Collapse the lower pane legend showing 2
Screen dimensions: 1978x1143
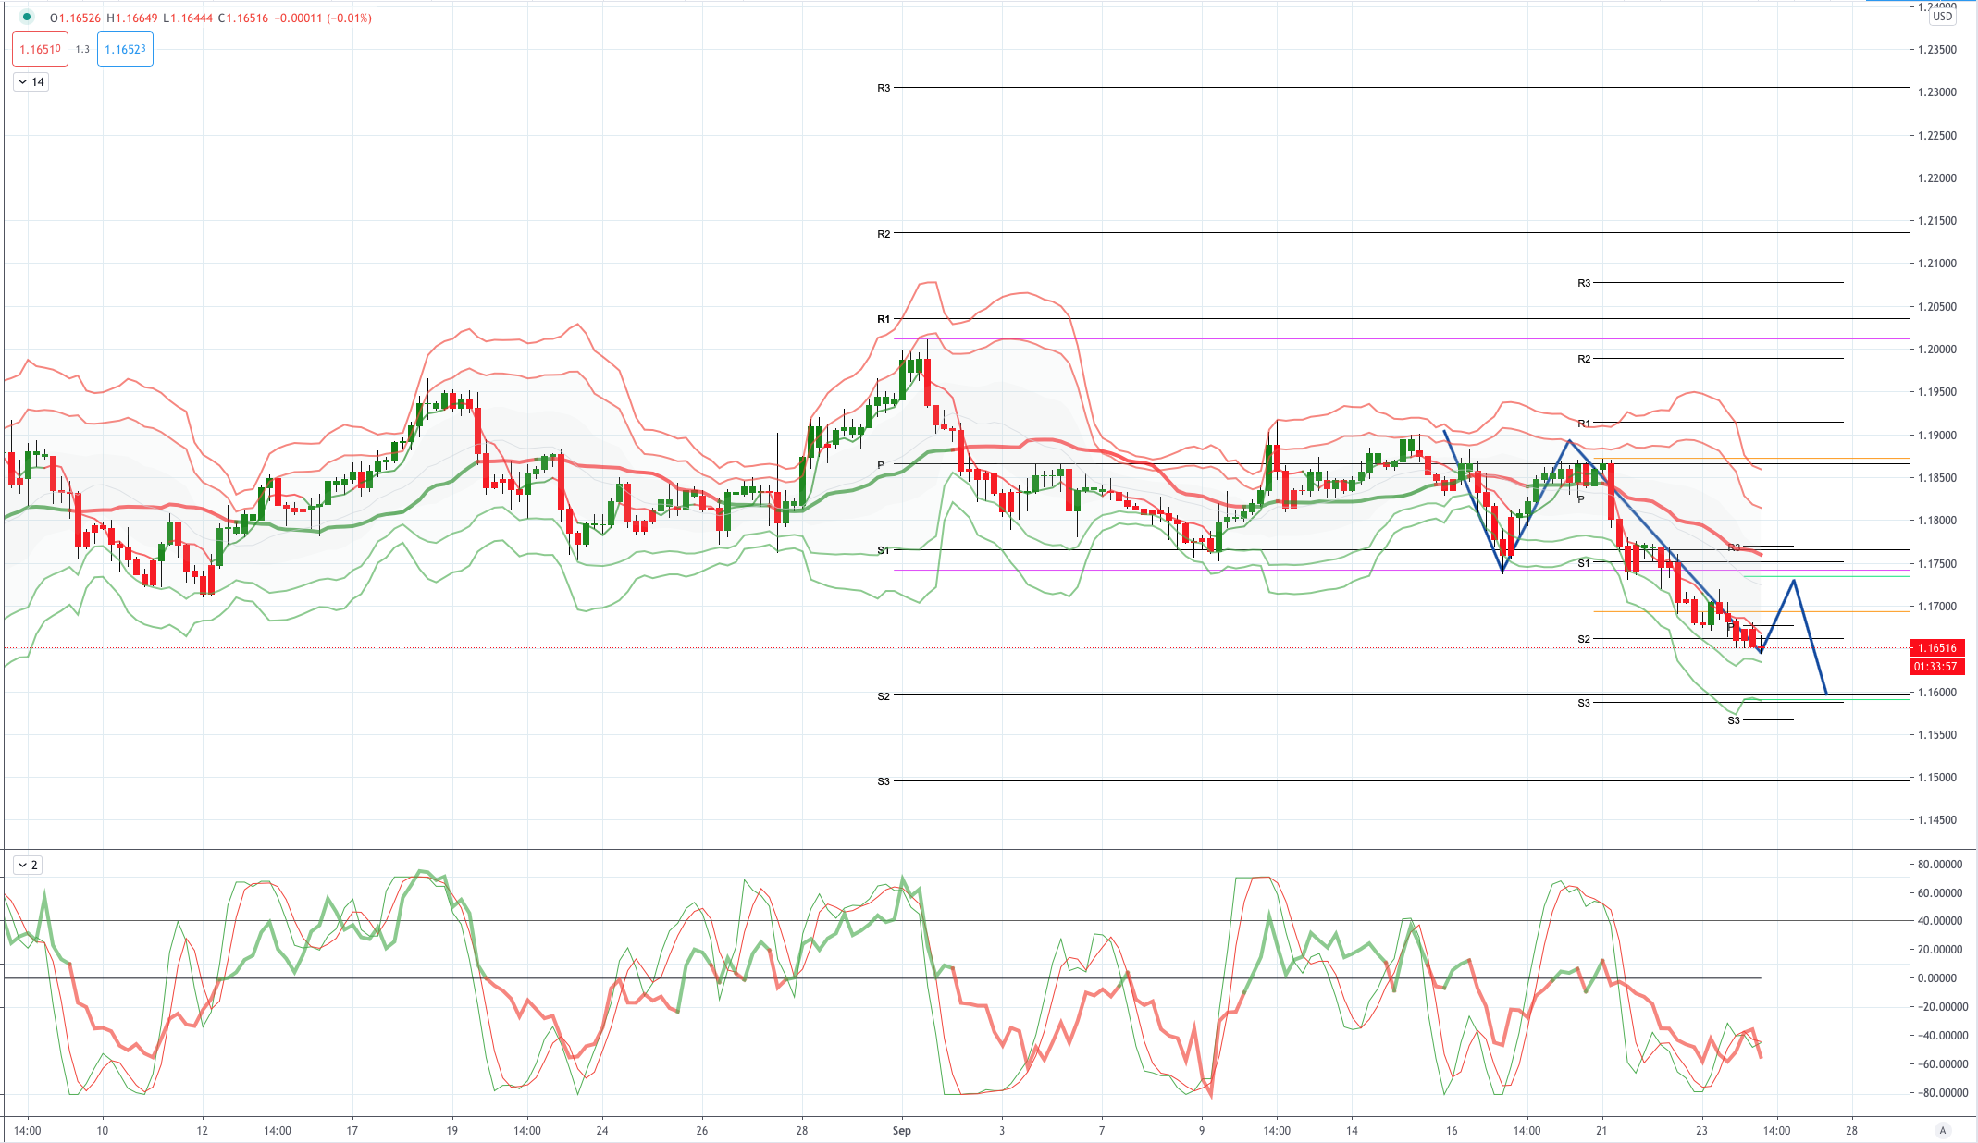pyautogui.click(x=28, y=865)
